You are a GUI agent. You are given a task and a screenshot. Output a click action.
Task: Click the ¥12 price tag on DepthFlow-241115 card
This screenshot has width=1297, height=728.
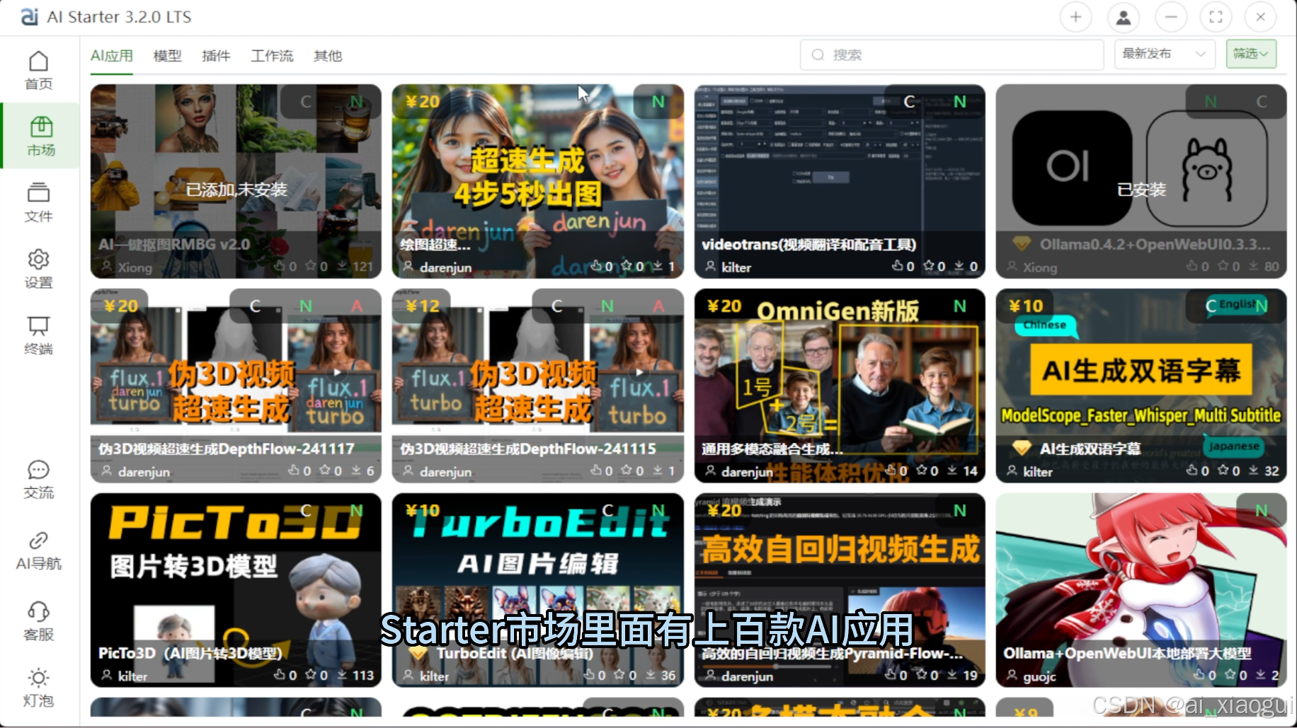[x=423, y=306]
